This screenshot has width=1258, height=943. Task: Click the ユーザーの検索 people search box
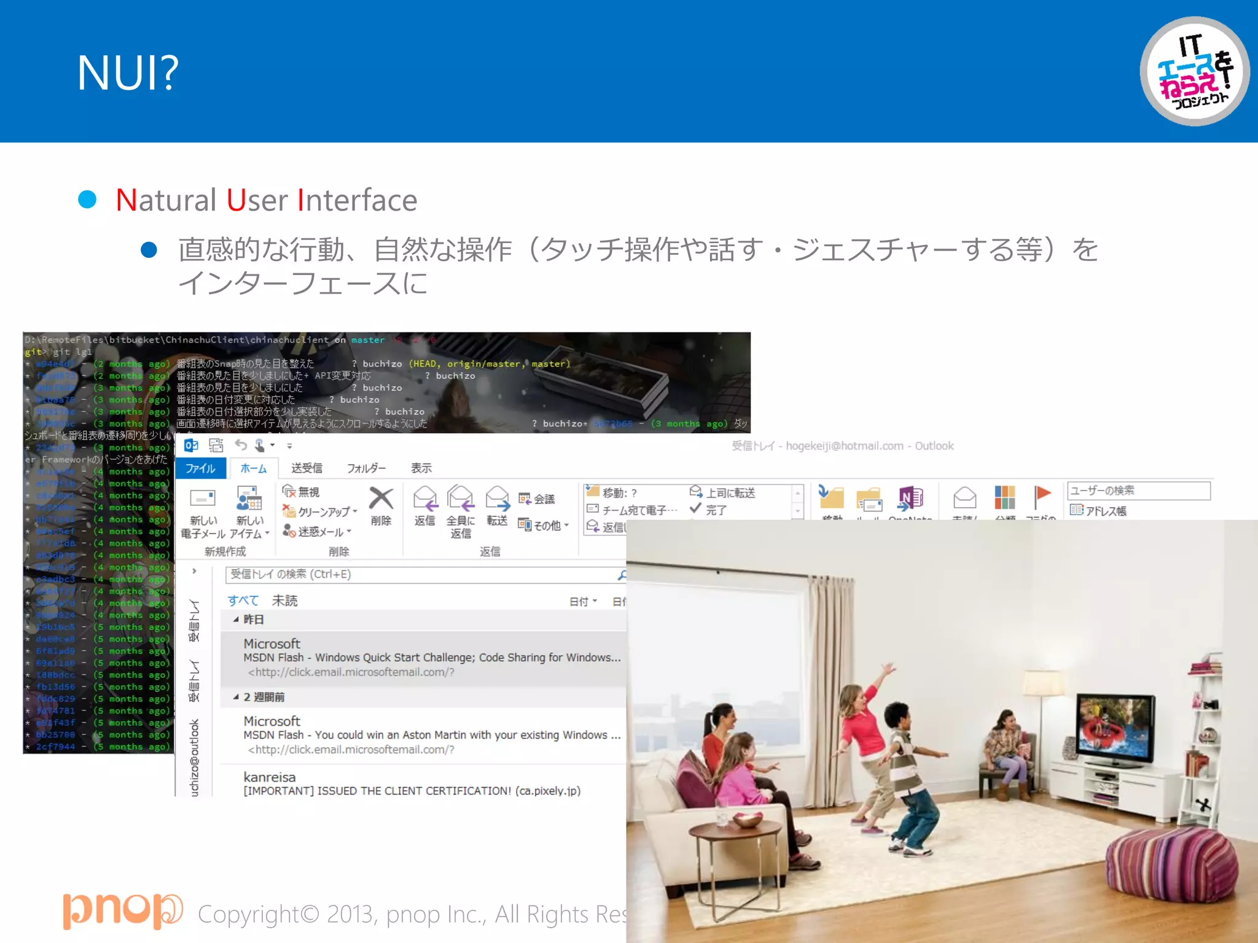coord(1139,491)
